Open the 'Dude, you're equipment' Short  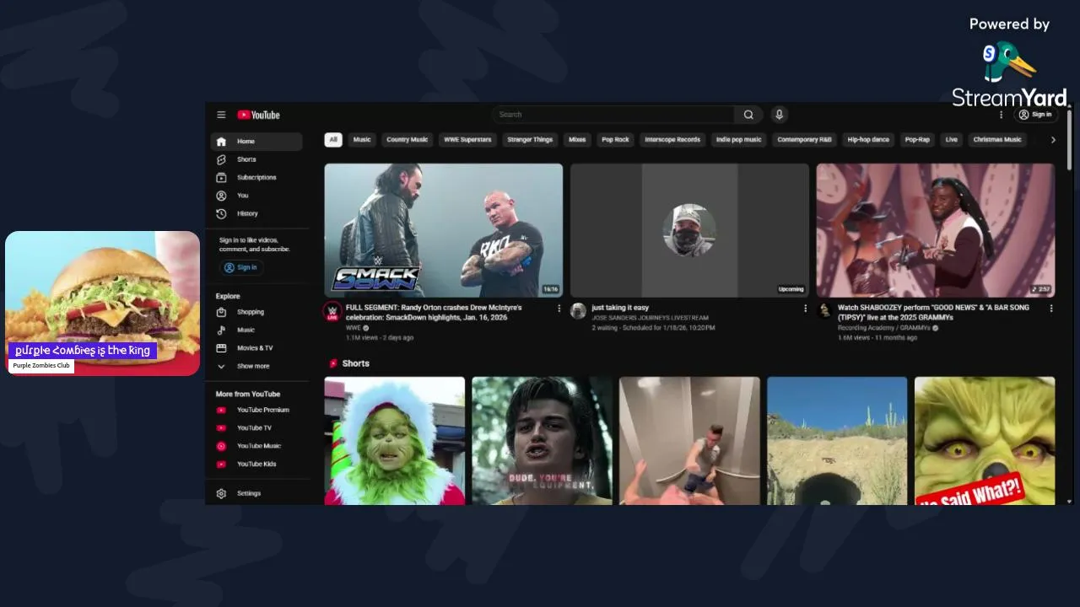coord(542,441)
